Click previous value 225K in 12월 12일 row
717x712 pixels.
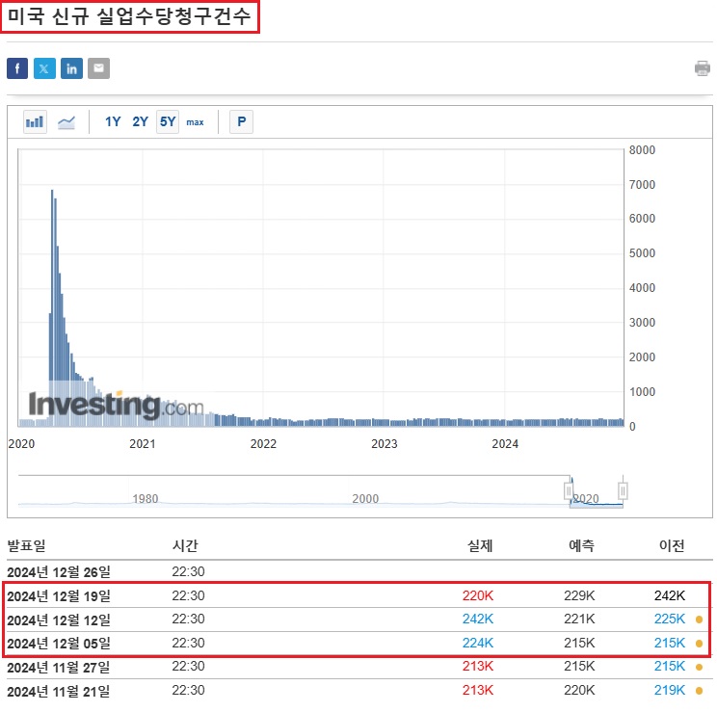pyautogui.click(x=670, y=620)
